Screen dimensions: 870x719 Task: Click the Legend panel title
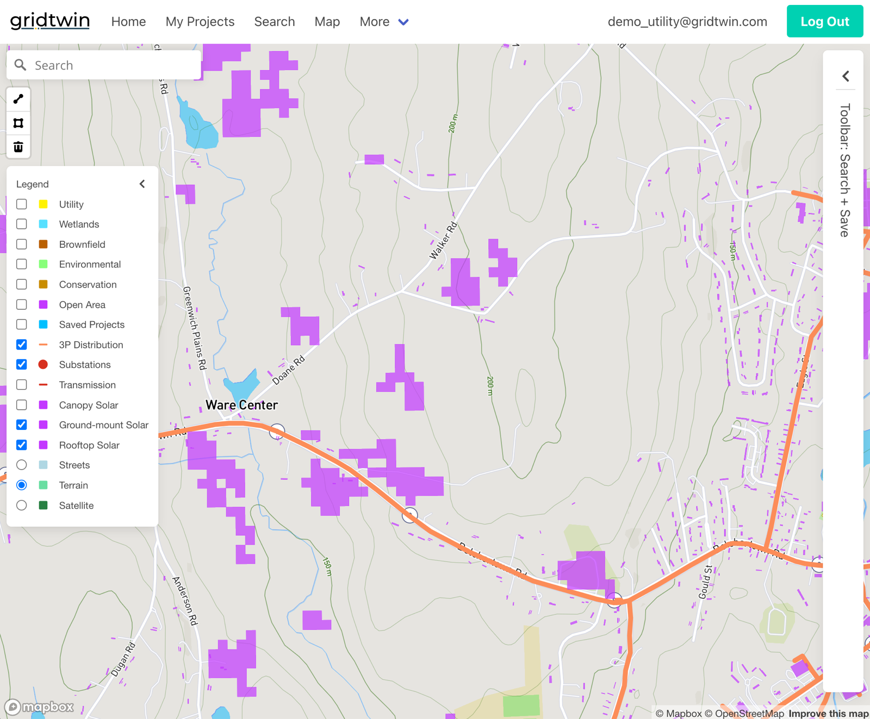[33, 184]
